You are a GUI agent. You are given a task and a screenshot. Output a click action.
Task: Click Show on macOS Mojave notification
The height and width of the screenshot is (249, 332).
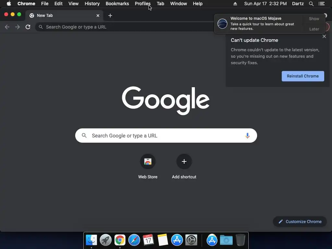coord(314,18)
